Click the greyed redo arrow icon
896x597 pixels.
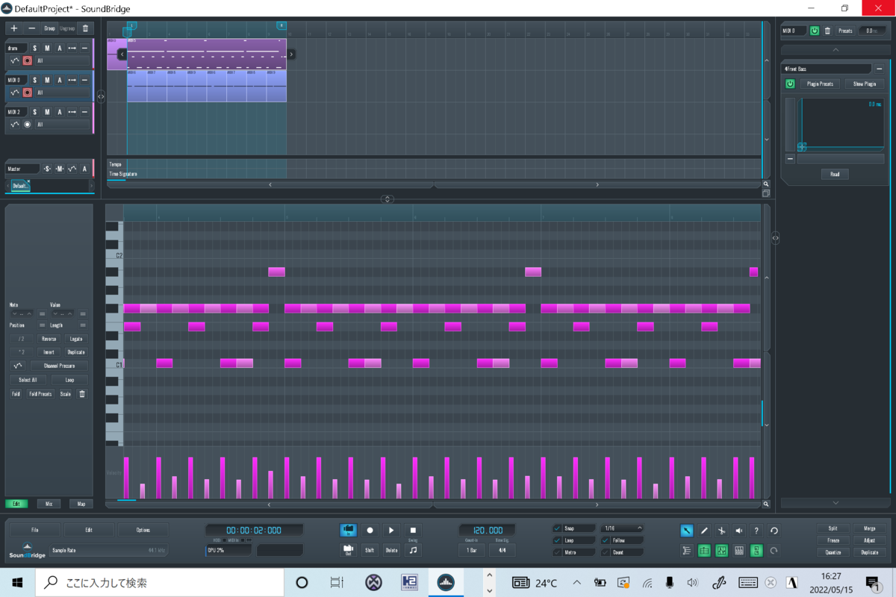click(774, 551)
